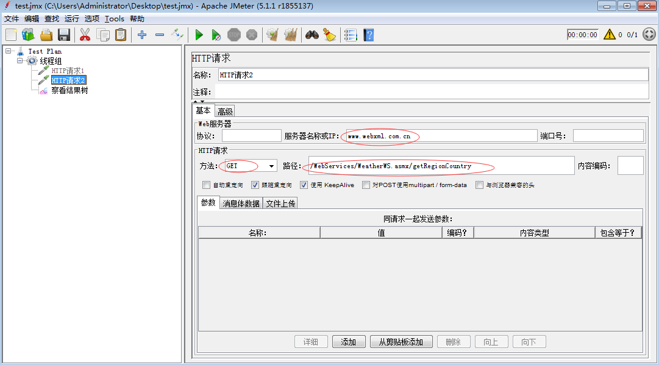Viewport: 659px width, 365px height.
Task: Click the 删除 button
Action: click(x=454, y=342)
